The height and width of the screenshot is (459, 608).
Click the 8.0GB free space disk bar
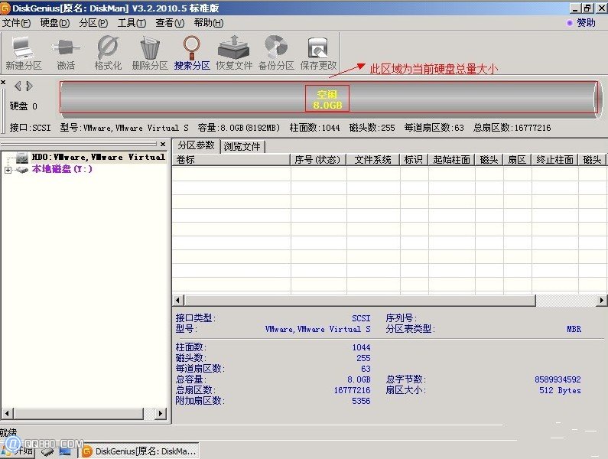pyautogui.click(x=327, y=99)
